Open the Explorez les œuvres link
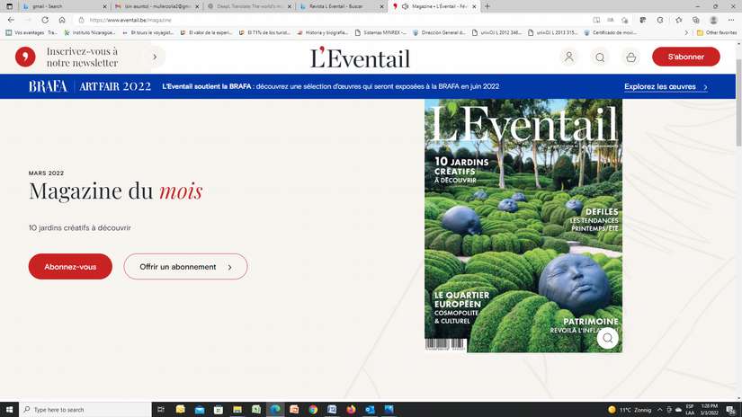Image resolution: width=742 pixels, height=417 pixels. point(666,86)
